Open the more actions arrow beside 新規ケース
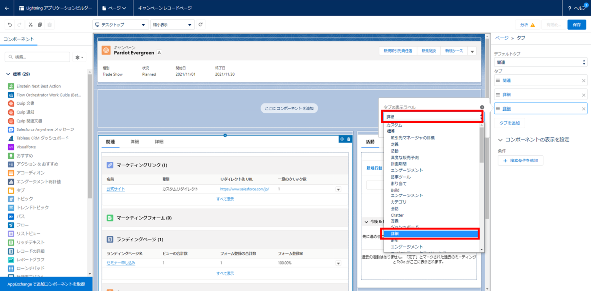Image resolution: width=591 pixels, height=291 pixels. tap(472, 51)
